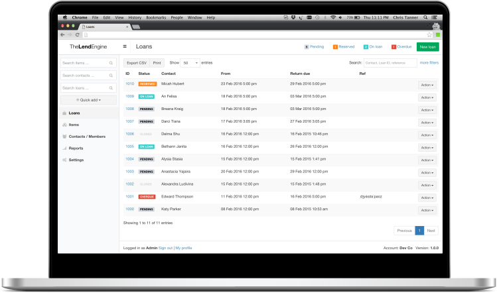
Task: Click the Export CSV button
Action: 137,62
